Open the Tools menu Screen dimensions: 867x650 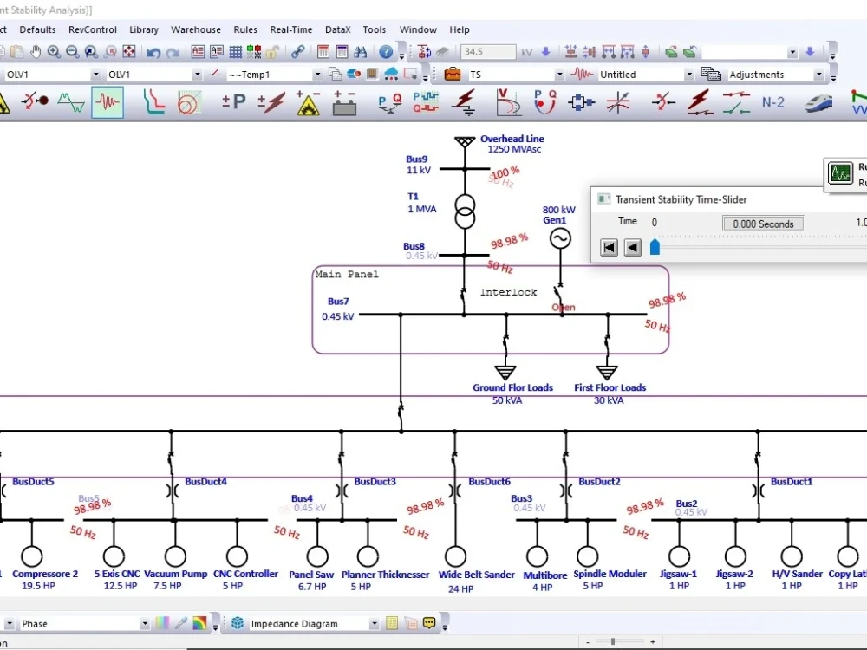(375, 29)
